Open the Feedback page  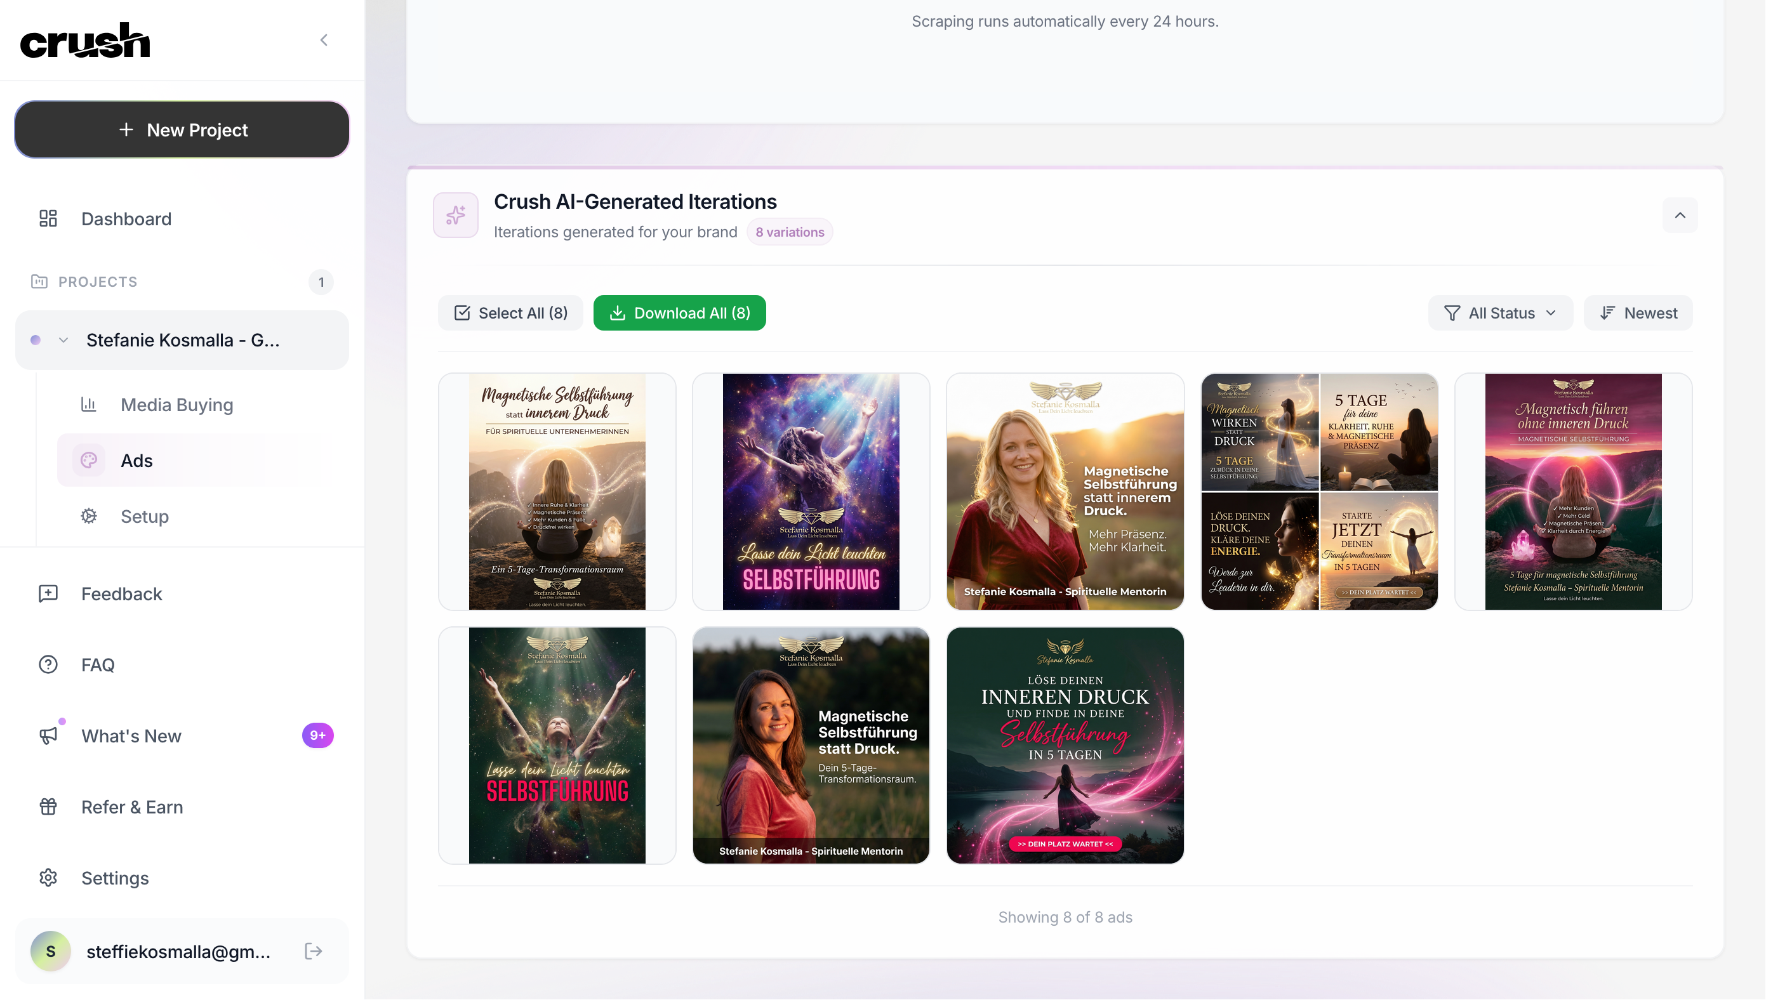pyautogui.click(x=182, y=593)
